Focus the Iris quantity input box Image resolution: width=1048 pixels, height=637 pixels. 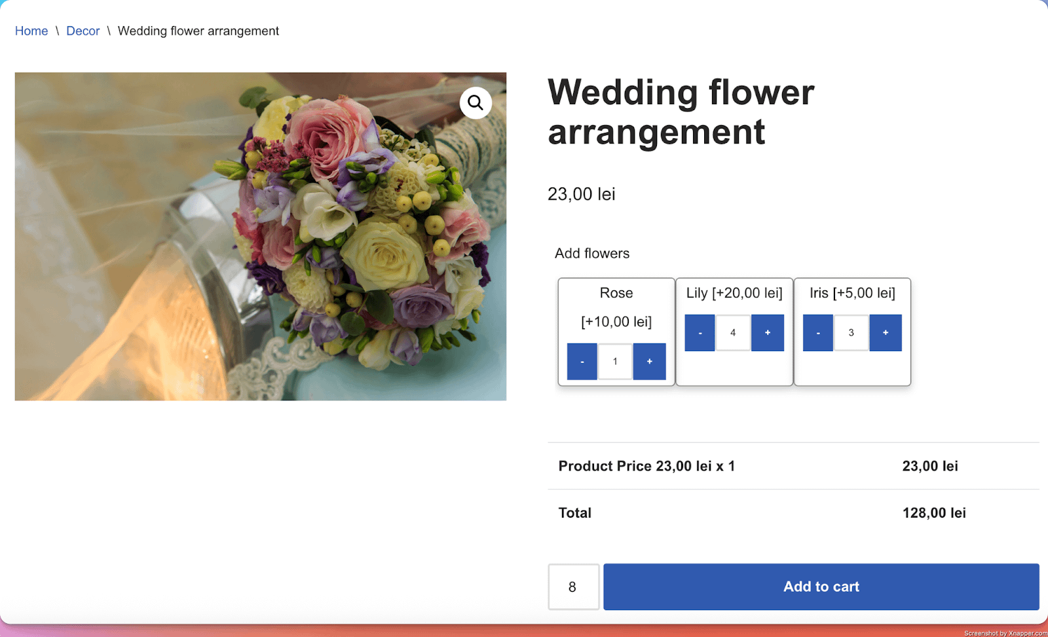(851, 332)
